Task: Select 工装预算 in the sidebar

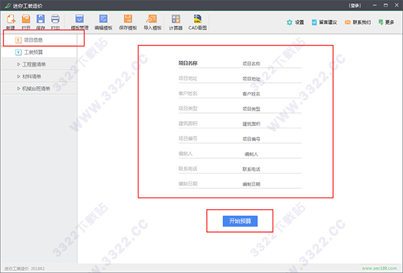Action: 39,52
